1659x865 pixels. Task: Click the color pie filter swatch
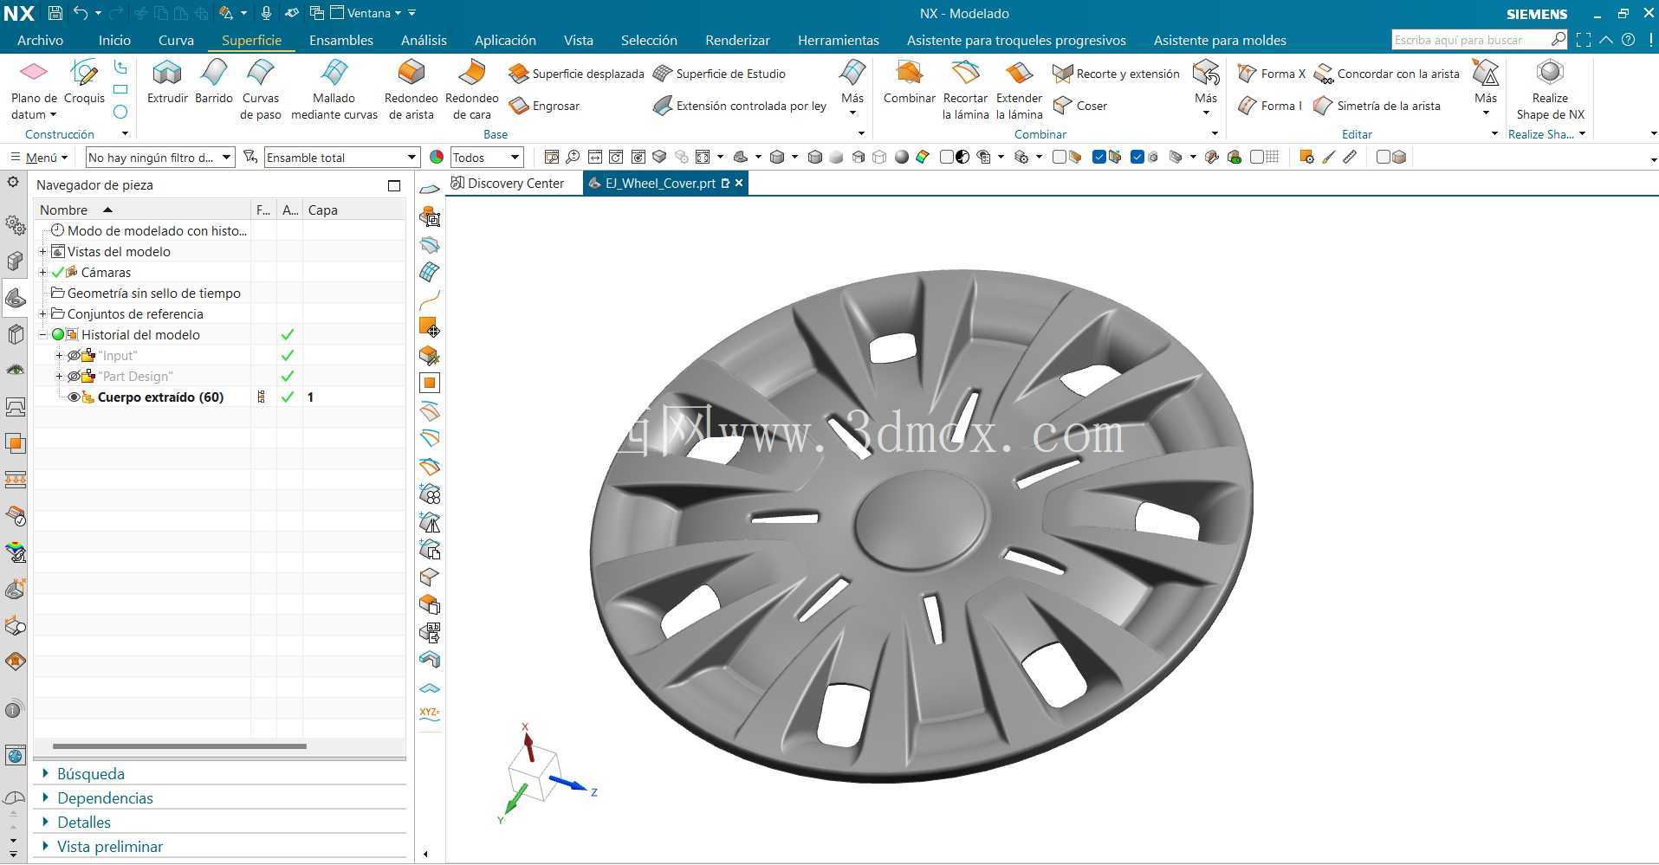pyautogui.click(x=437, y=157)
